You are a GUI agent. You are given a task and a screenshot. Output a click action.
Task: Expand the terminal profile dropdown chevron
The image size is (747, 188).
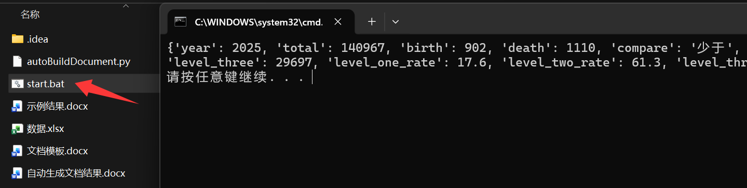click(x=396, y=22)
